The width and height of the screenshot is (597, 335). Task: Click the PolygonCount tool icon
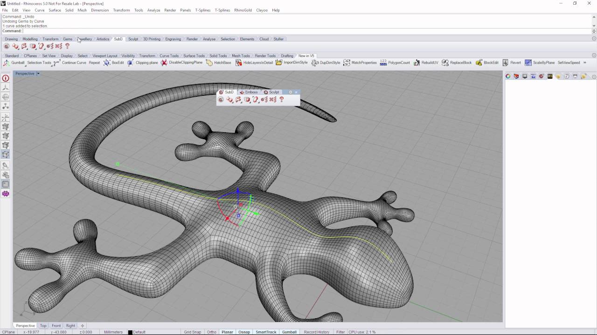tap(383, 62)
